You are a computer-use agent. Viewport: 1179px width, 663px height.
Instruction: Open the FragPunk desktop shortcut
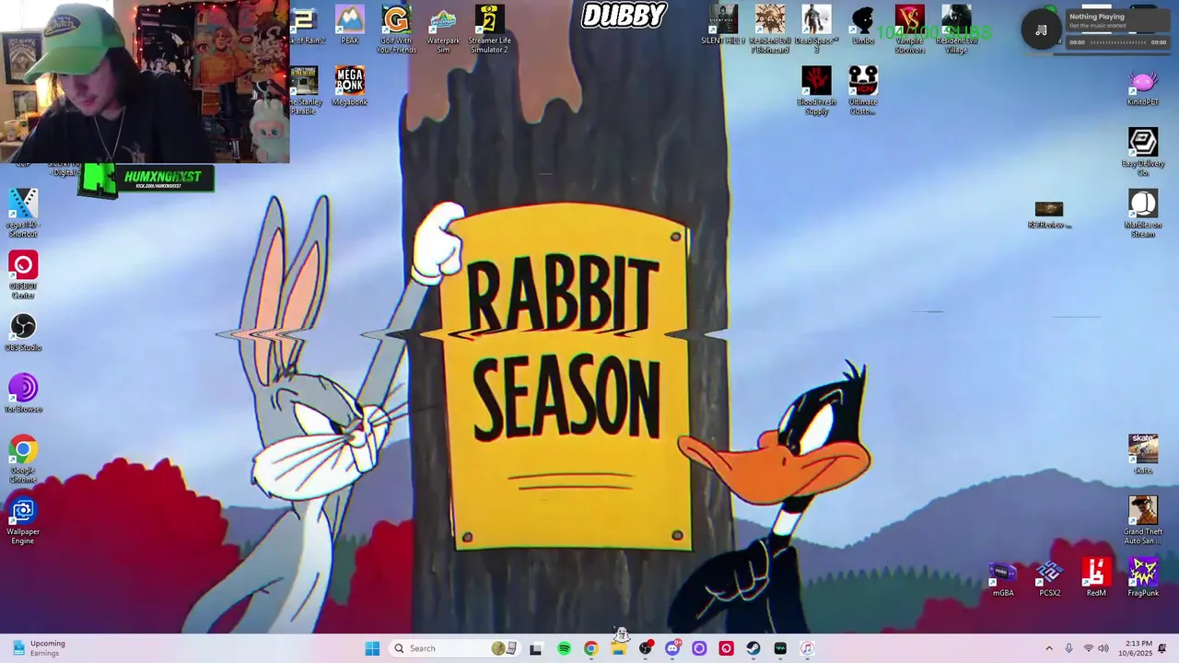click(1143, 578)
